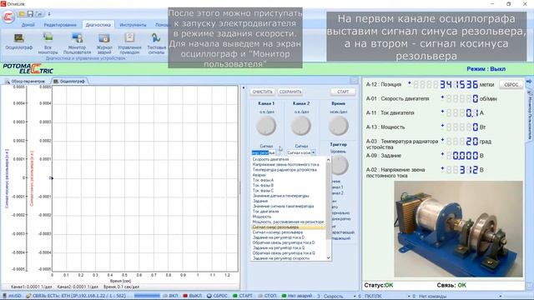Click the third quick access toolbar icon
Viewport: 534px width, 300px height.
tap(39, 13)
